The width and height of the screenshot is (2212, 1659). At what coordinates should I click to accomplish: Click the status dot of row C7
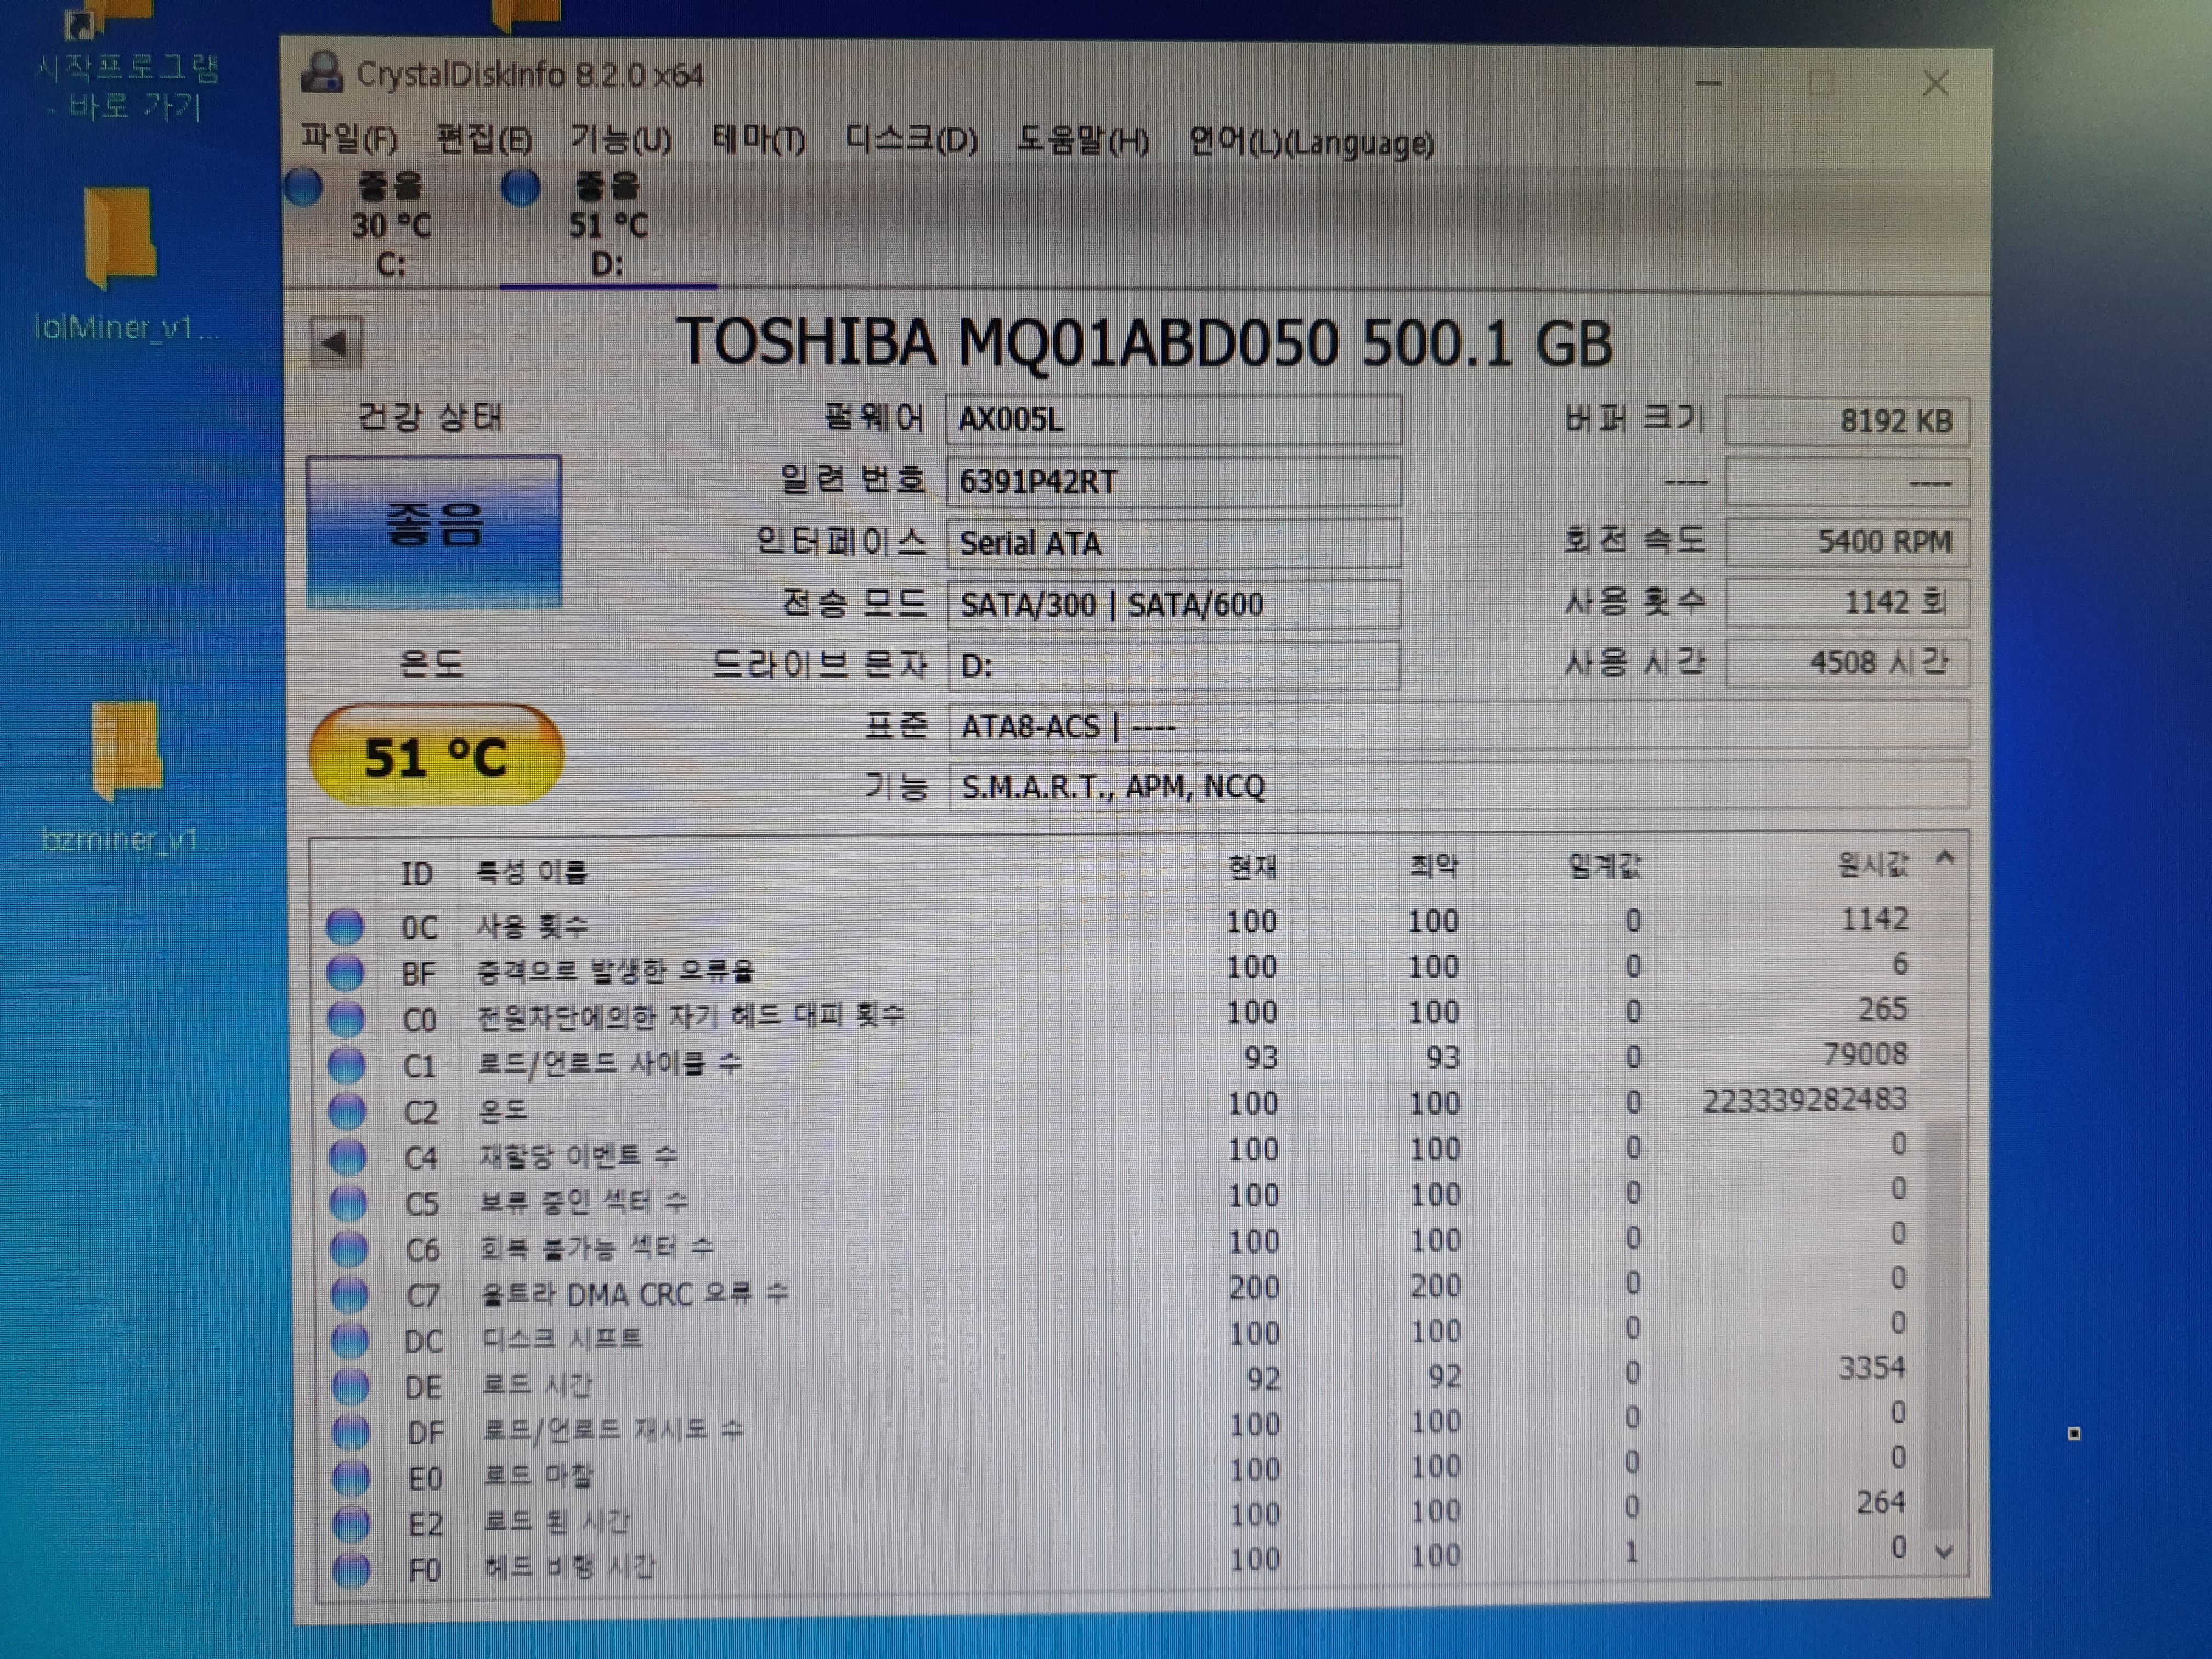click(x=349, y=1294)
